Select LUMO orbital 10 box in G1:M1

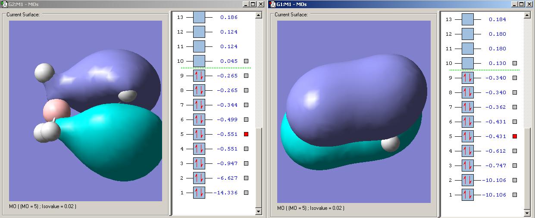point(468,63)
